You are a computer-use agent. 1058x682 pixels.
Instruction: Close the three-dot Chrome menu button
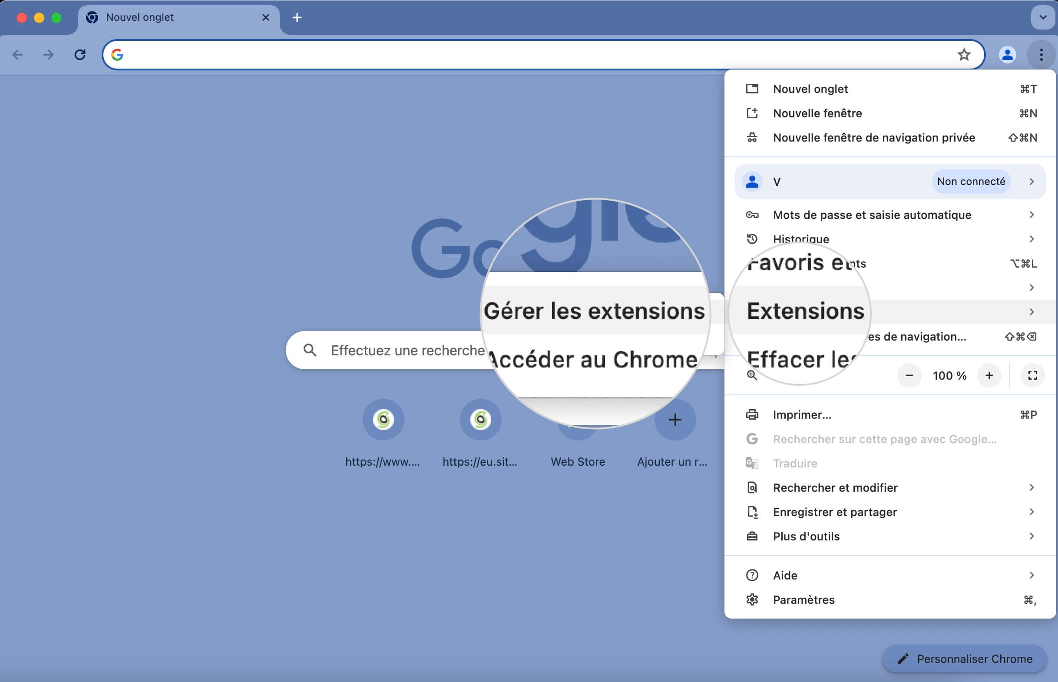coord(1041,54)
